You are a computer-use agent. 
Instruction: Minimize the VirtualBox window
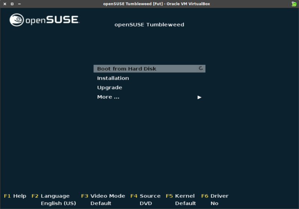(x=19, y=4)
